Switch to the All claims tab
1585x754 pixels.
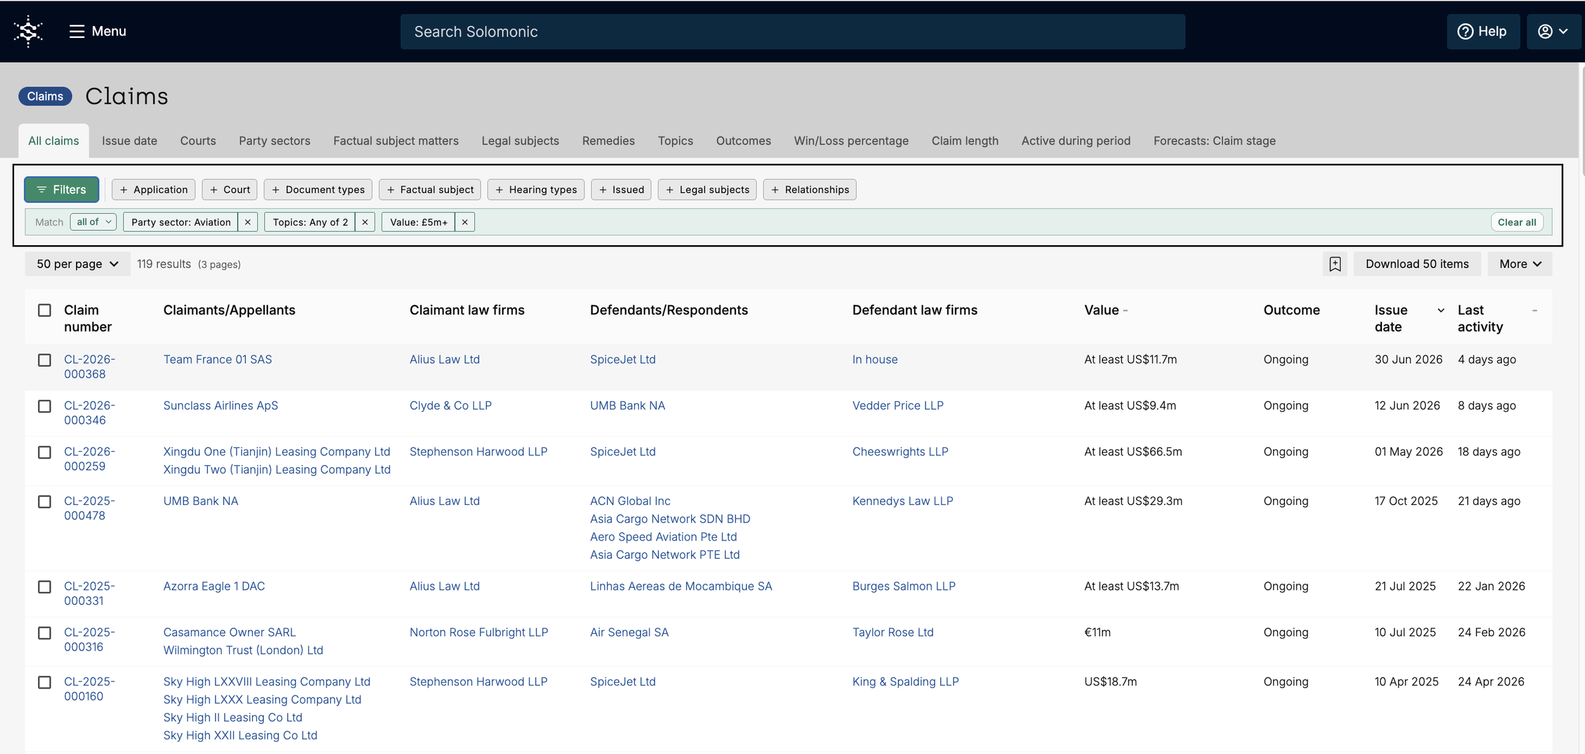54,141
